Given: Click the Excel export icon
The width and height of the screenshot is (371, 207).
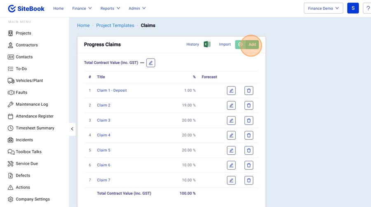Looking at the screenshot, I should coord(207,44).
